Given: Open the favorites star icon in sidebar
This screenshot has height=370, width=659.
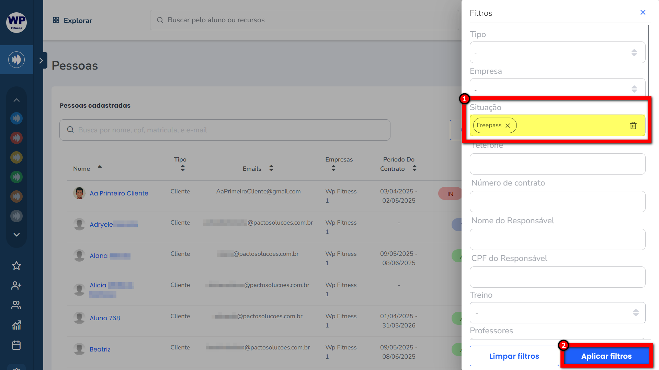Looking at the screenshot, I should pyautogui.click(x=16, y=266).
